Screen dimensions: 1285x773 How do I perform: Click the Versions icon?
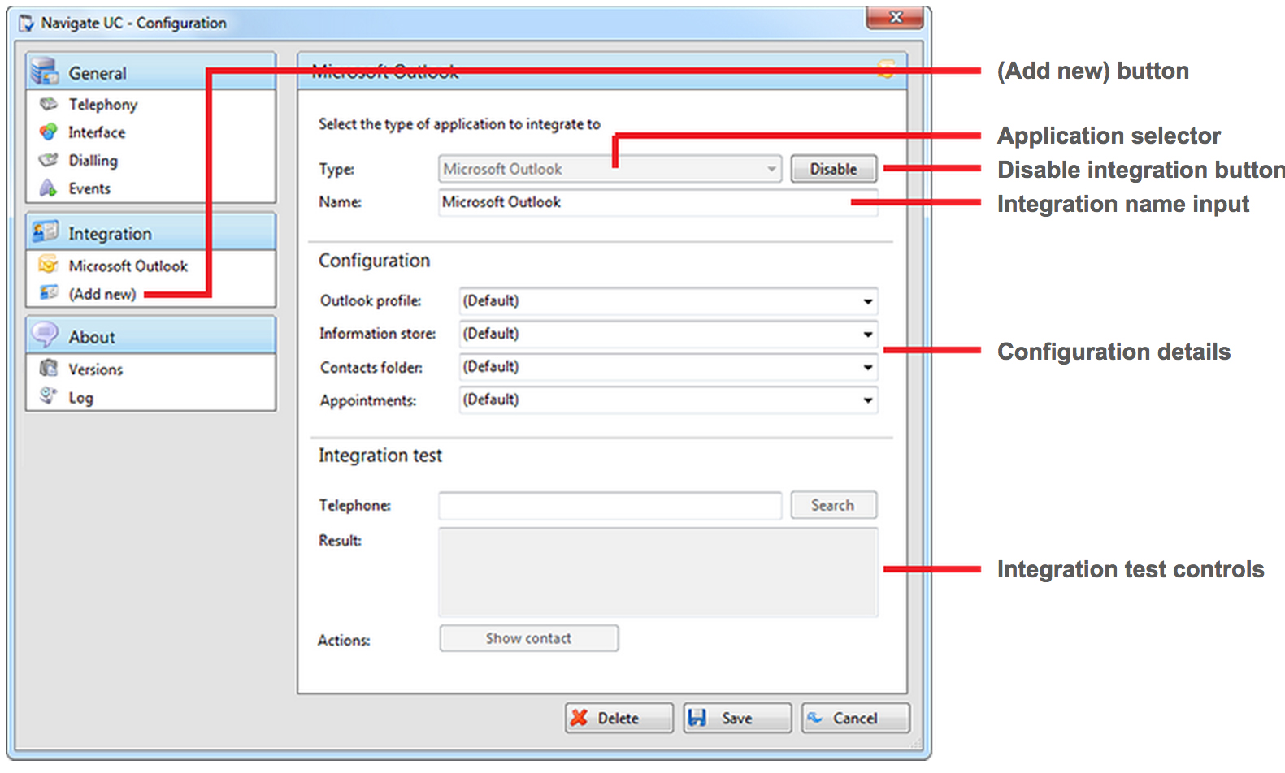49,368
